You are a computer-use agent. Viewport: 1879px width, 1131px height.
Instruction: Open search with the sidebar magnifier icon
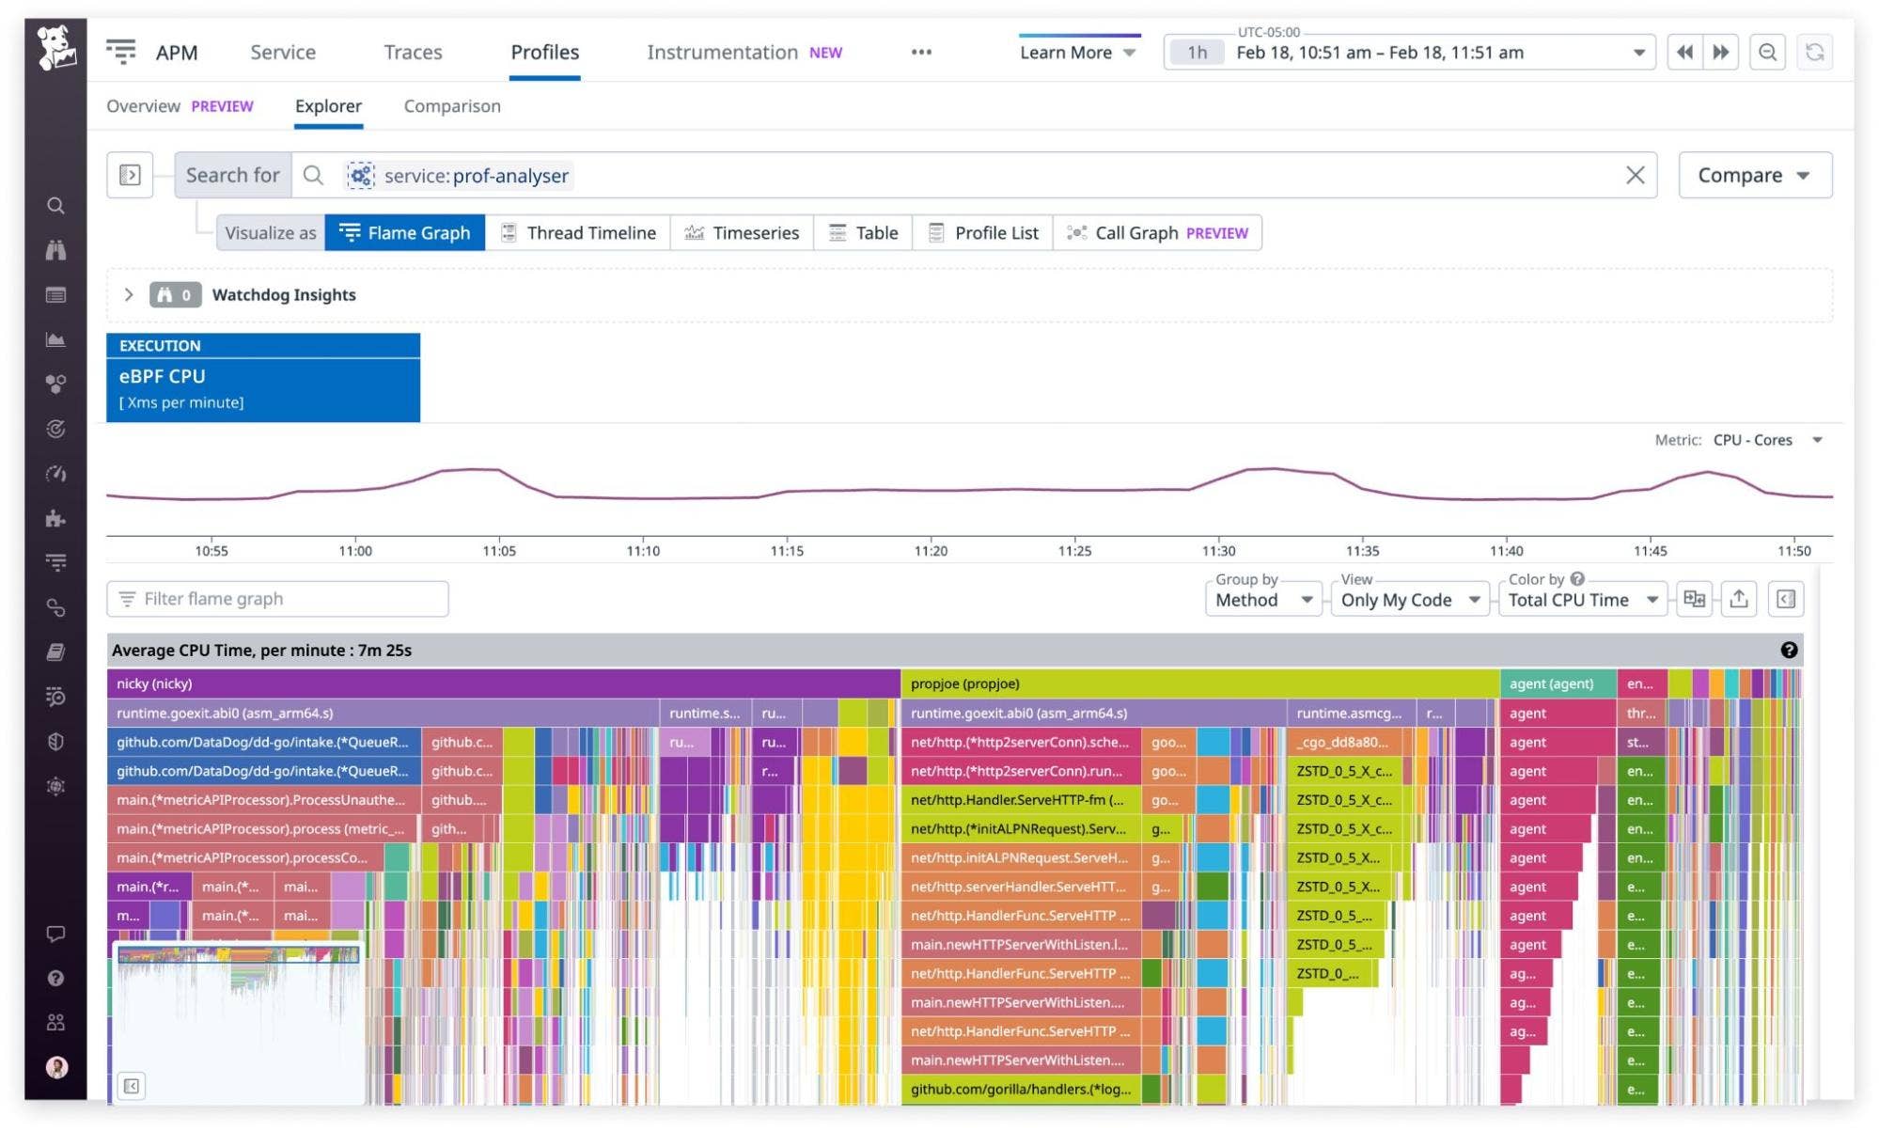[56, 206]
